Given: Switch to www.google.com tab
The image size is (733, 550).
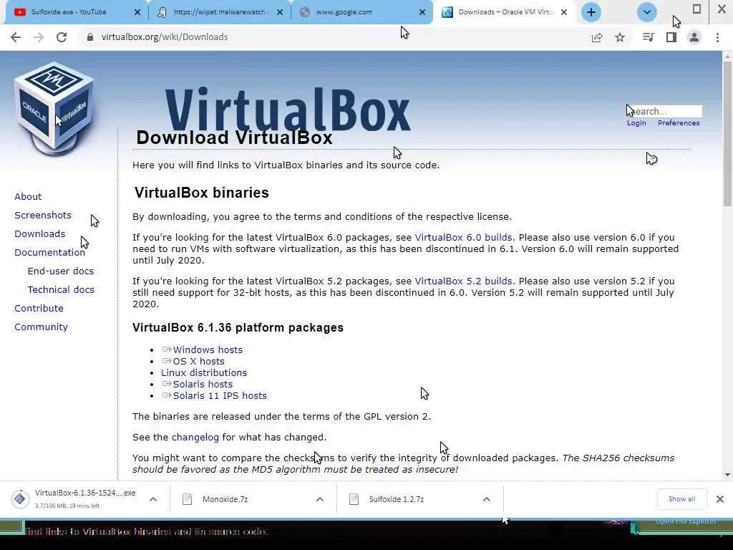Looking at the screenshot, I should pos(360,12).
